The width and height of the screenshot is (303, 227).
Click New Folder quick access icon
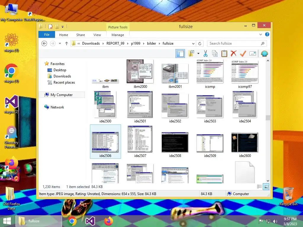click(x=57, y=27)
